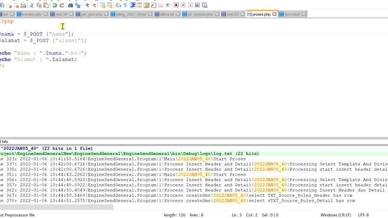Click the green Undo arrow
The width and height of the screenshot is (388, 218).
click(55, 5)
